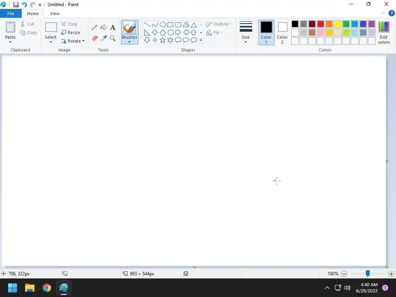This screenshot has width=396, height=297.
Task: Select the Color picker eyedropper tool
Action: (104, 38)
